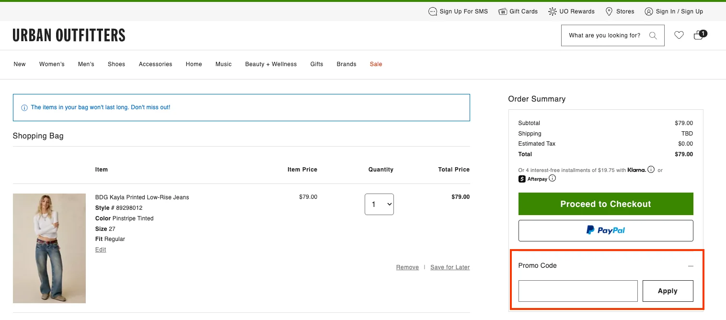Click 'Color Pinstripe Tinted' text
726x320 pixels.
[125, 218]
